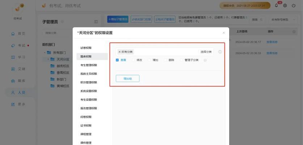The width and height of the screenshot is (303, 145).
Task: Click the column settings icon in the table header
Action: (x=294, y=32)
